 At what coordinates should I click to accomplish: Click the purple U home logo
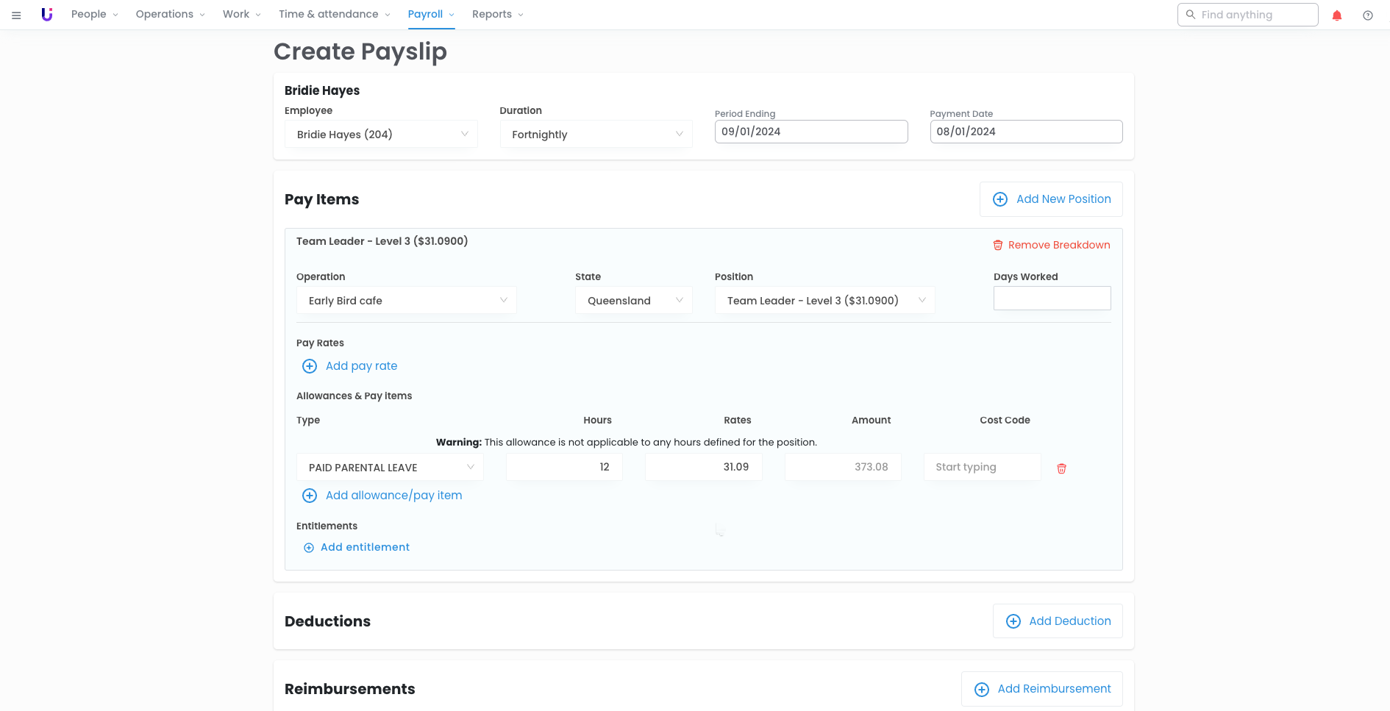47,15
